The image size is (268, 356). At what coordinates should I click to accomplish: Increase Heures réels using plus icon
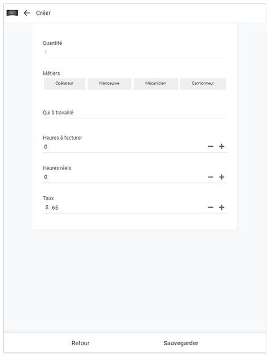pos(222,177)
